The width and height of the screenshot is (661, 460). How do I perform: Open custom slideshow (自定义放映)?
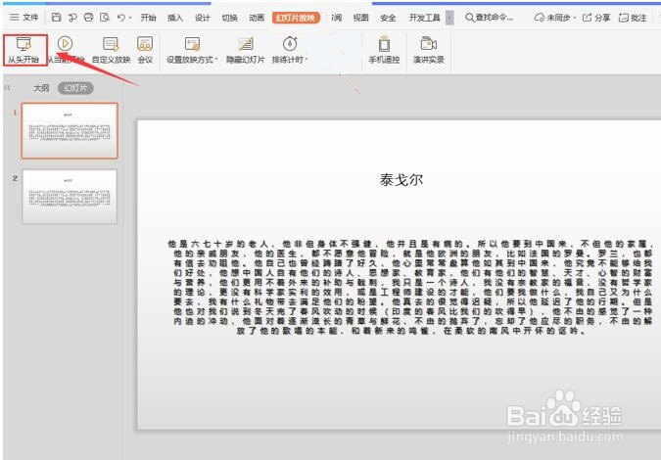coord(112,50)
